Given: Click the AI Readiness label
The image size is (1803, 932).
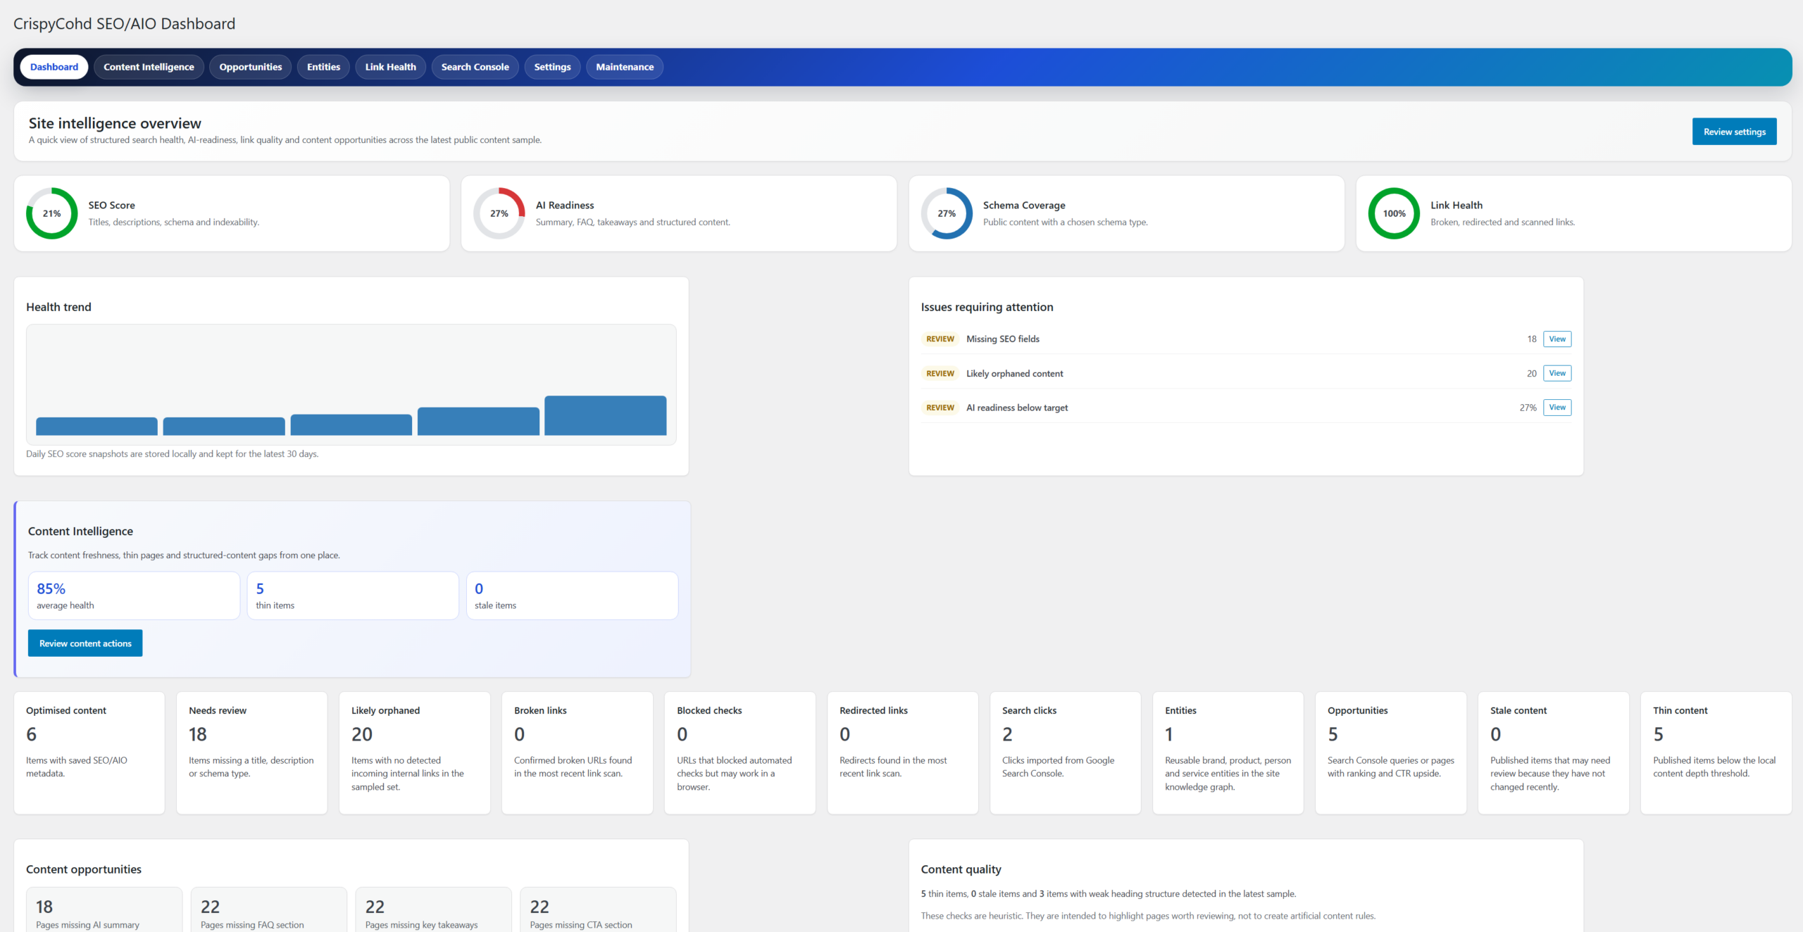Looking at the screenshot, I should (565, 205).
